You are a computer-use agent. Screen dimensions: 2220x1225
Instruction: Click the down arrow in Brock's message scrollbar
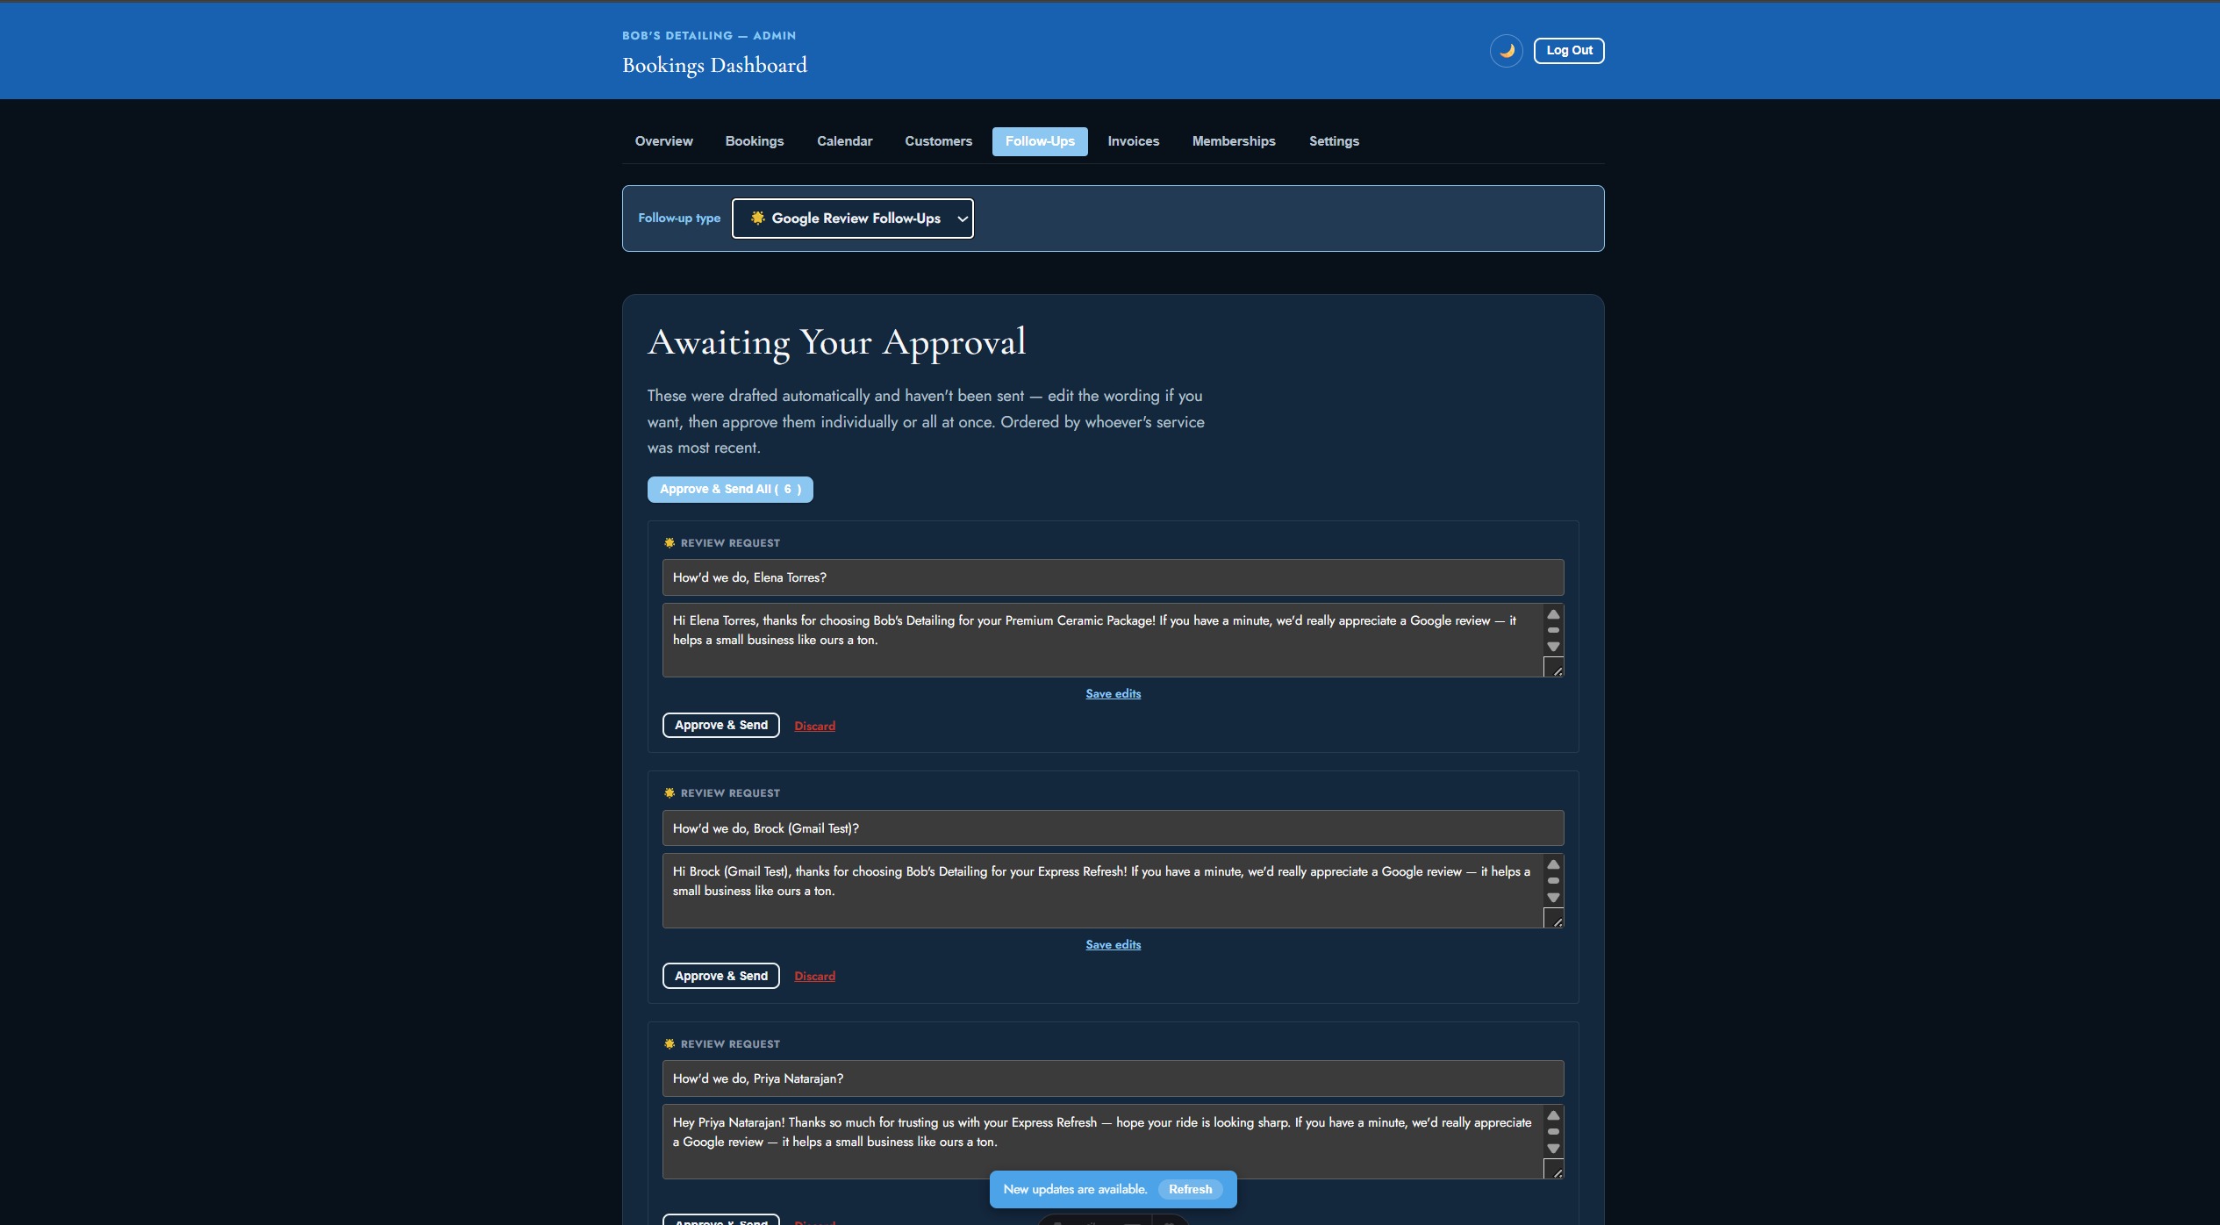(x=1553, y=898)
